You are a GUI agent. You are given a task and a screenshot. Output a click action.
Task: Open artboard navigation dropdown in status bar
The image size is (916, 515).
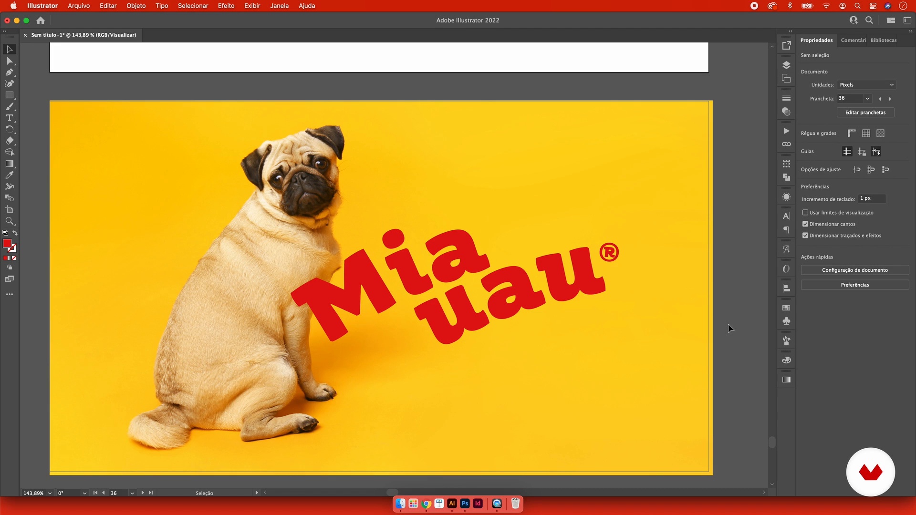[132, 493]
